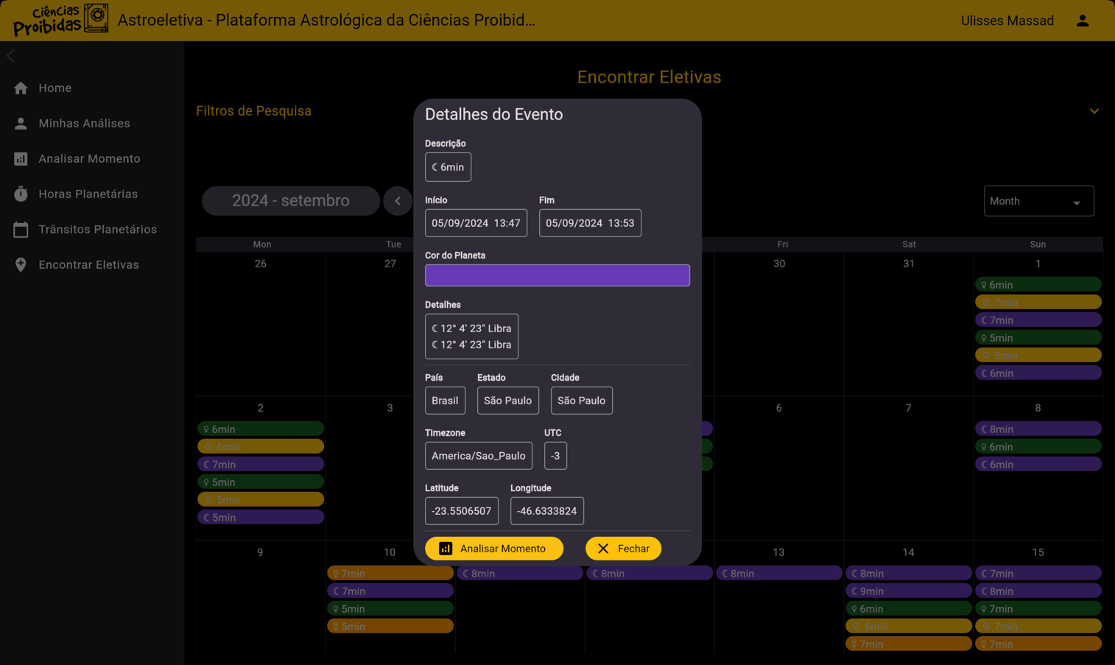Image resolution: width=1115 pixels, height=665 pixels.
Task: Click the Ciências Proibidas logo
Action: (60, 20)
